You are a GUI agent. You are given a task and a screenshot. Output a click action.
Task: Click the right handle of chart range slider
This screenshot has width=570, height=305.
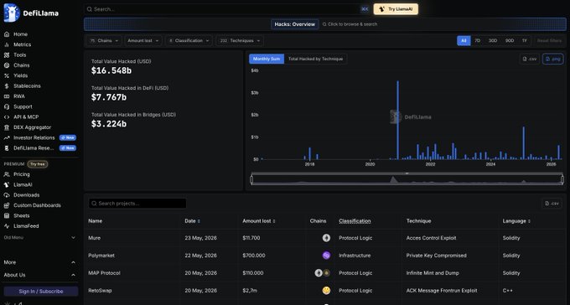click(562, 179)
